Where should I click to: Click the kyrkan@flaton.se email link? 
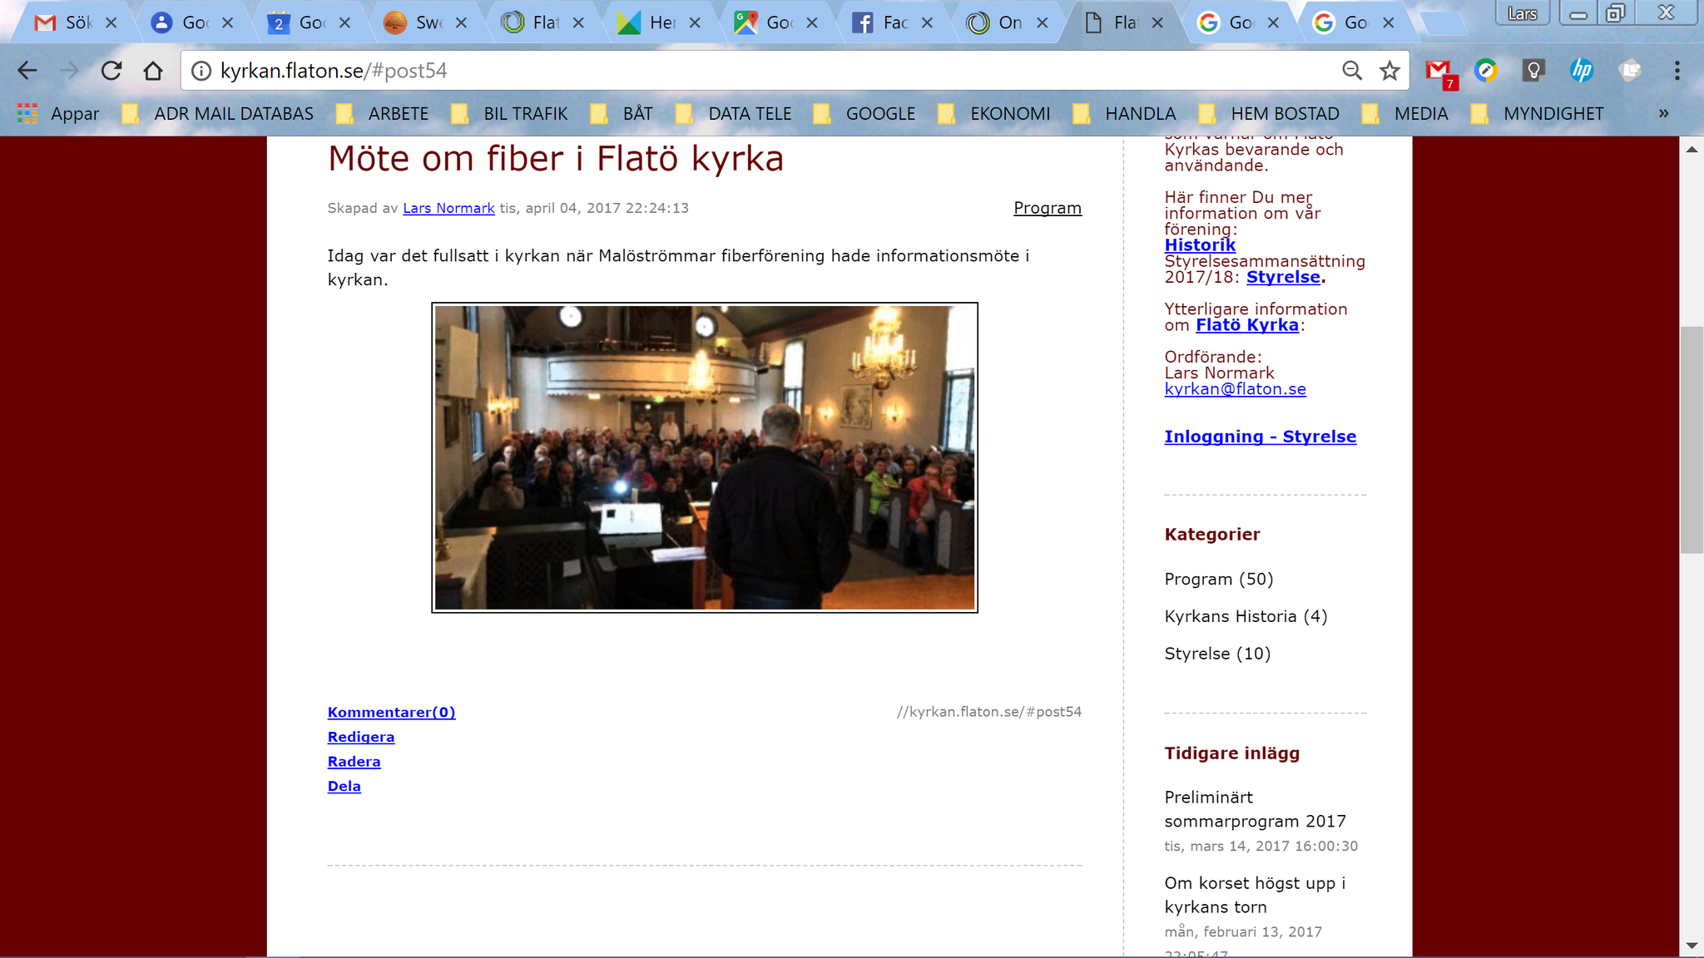click(1235, 389)
